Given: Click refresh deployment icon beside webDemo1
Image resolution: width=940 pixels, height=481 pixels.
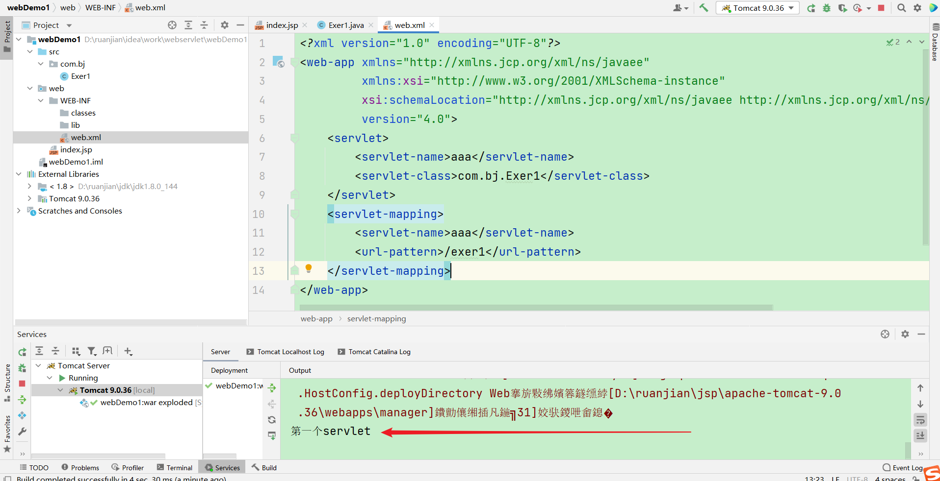Looking at the screenshot, I should (272, 420).
